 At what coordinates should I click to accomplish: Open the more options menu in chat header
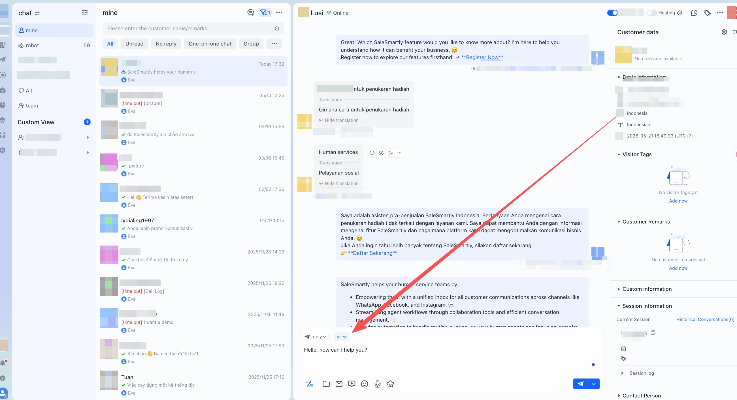point(720,12)
